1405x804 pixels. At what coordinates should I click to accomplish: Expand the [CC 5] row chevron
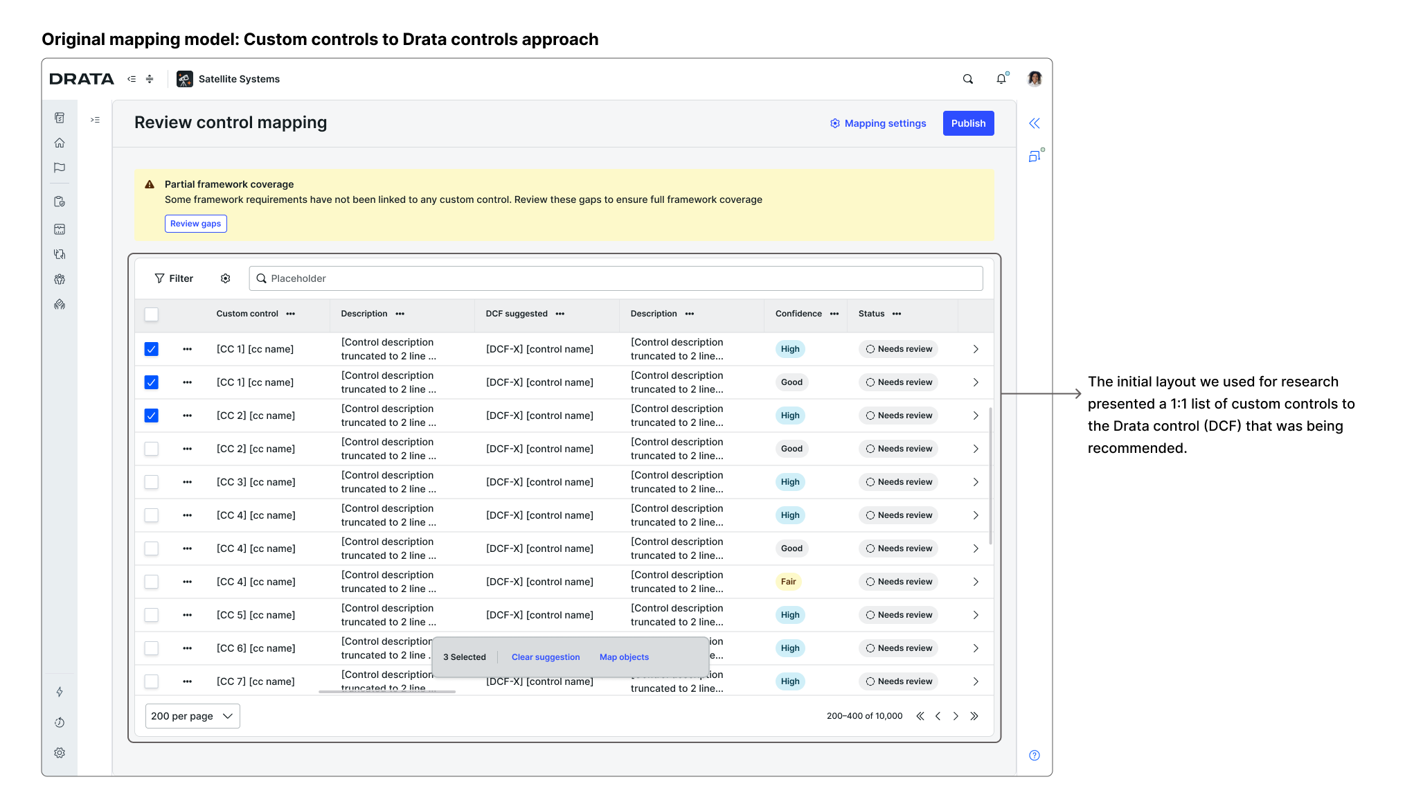click(976, 615)
